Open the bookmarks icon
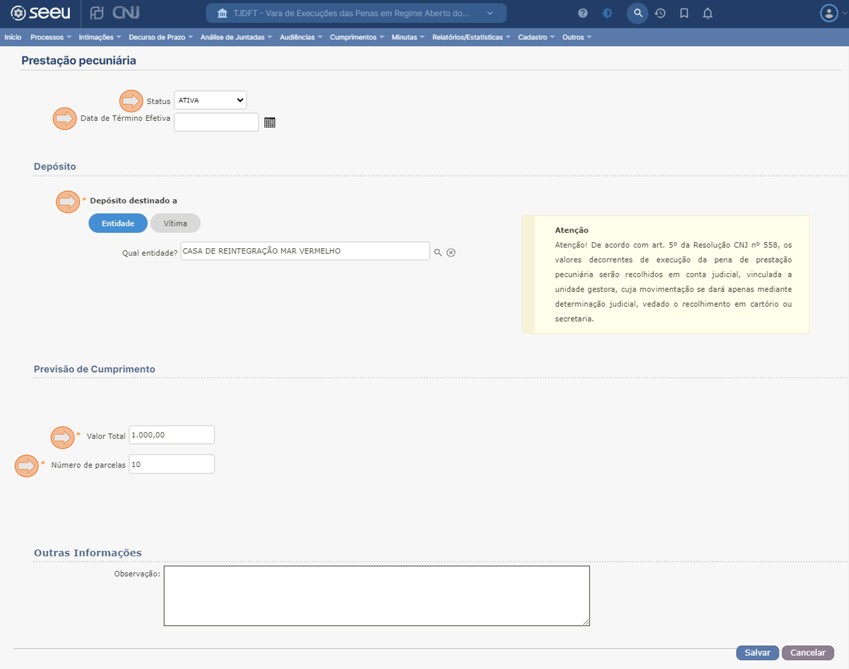The image size is (849, 669). coord(684,13)
